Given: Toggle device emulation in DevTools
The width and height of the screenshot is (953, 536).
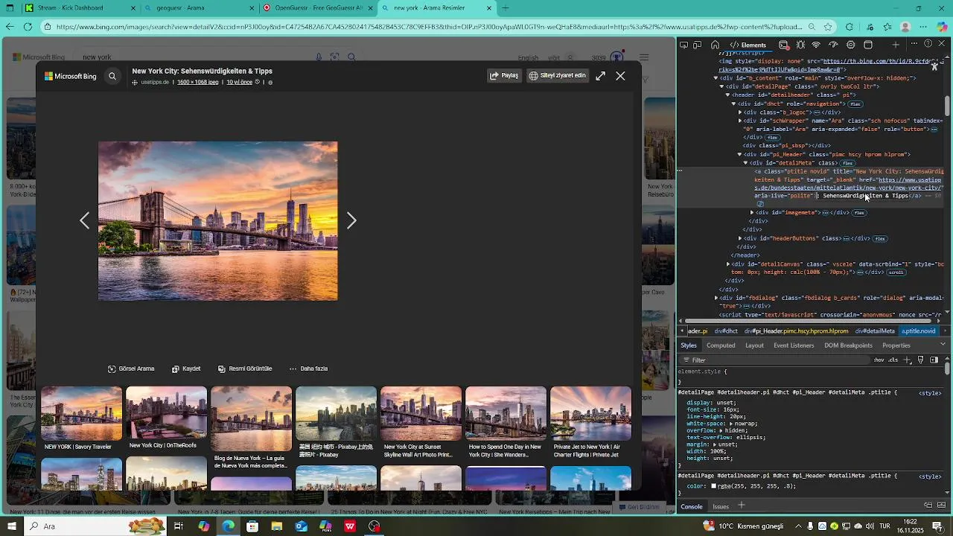Looking at the screenshot, I should point(698,45).
